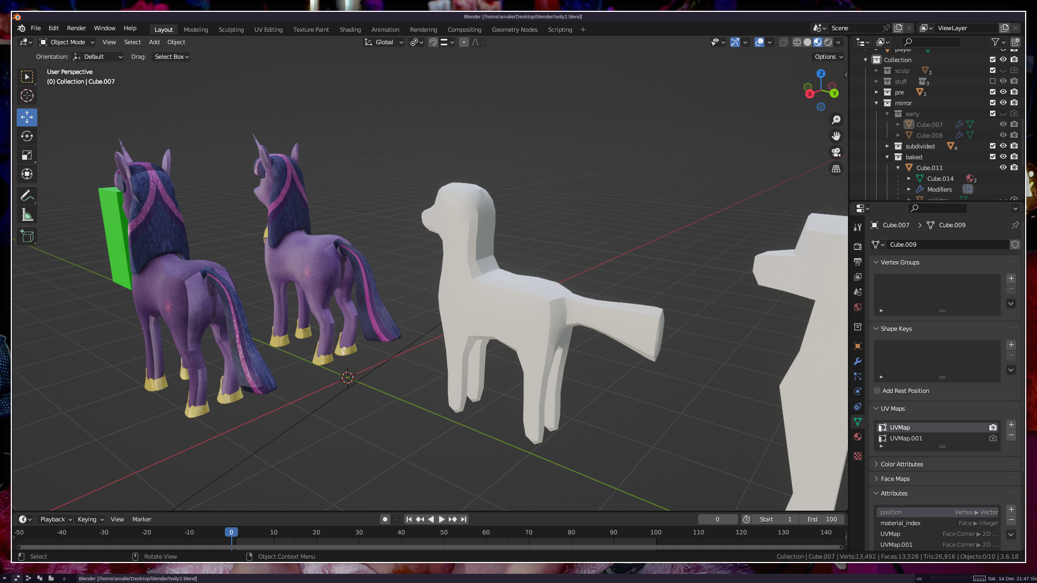Select the Measure tool
Viewport: 1037px width, 583px height.
(x=27, y=215)
